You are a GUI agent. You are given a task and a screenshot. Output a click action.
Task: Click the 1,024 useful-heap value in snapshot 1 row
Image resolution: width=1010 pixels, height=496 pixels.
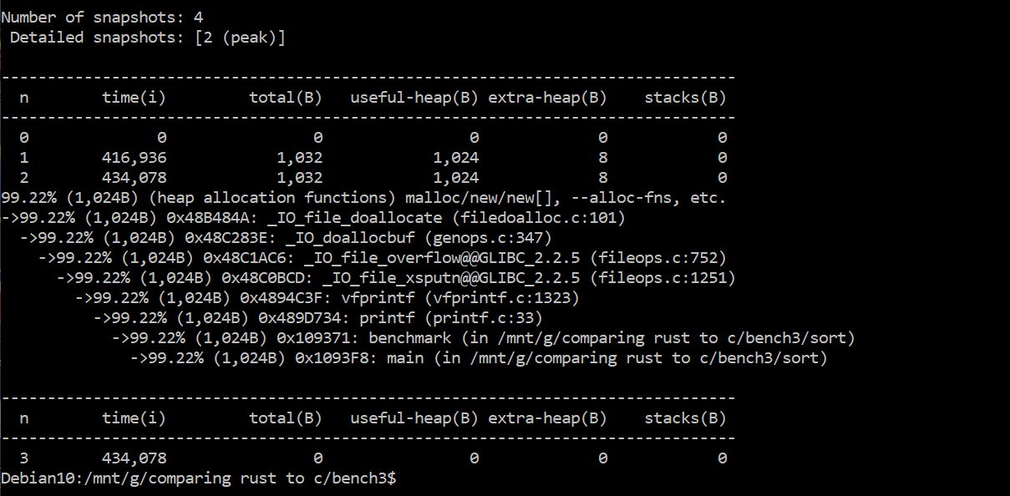[x=455, y=158]
